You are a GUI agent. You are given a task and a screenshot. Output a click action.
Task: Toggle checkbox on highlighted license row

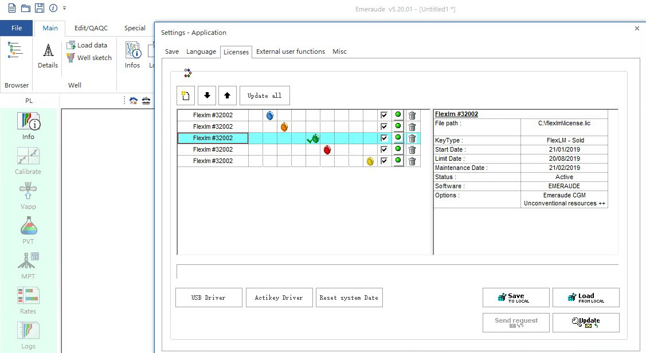[x=384, y=138]
